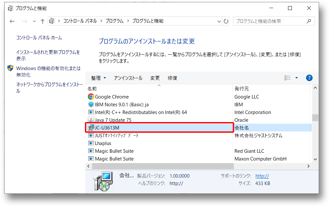330x207 pixels.
Task: Select コントロール パネル in the breadcrumb
Action: click(80, 21)
